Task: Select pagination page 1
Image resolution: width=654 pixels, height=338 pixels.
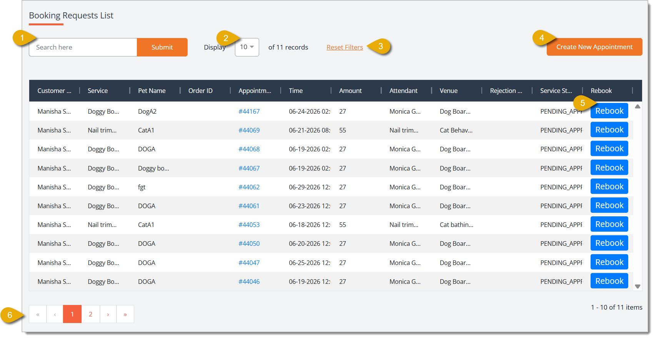Action: (72, 314)
